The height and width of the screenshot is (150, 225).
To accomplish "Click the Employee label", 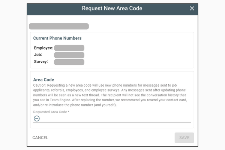I will (43, 48).
